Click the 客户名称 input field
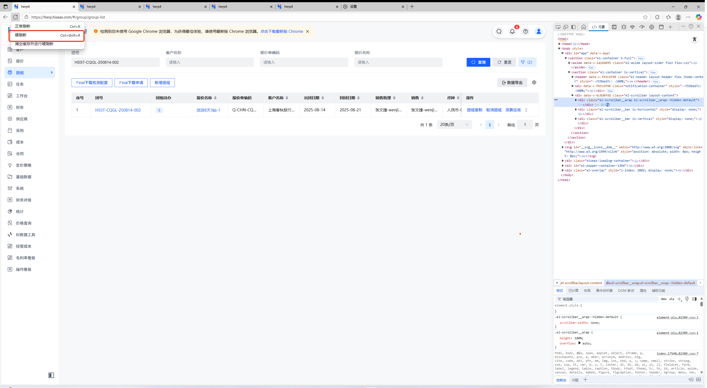707x388 pixels. (210, 62)
